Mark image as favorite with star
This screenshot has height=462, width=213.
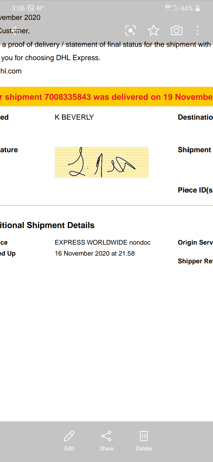(x=153, y=31)
